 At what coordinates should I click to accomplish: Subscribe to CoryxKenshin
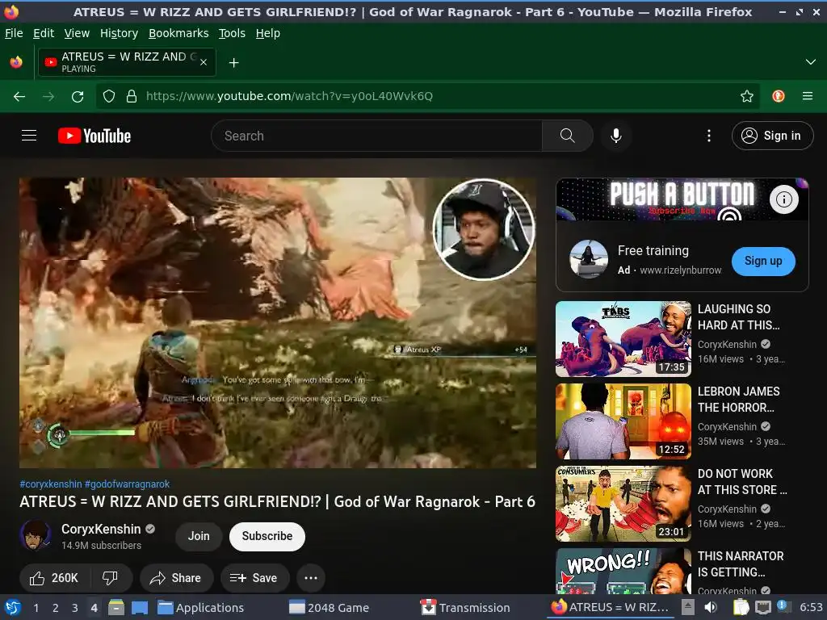pyautogui.click(x=267, y=537)
